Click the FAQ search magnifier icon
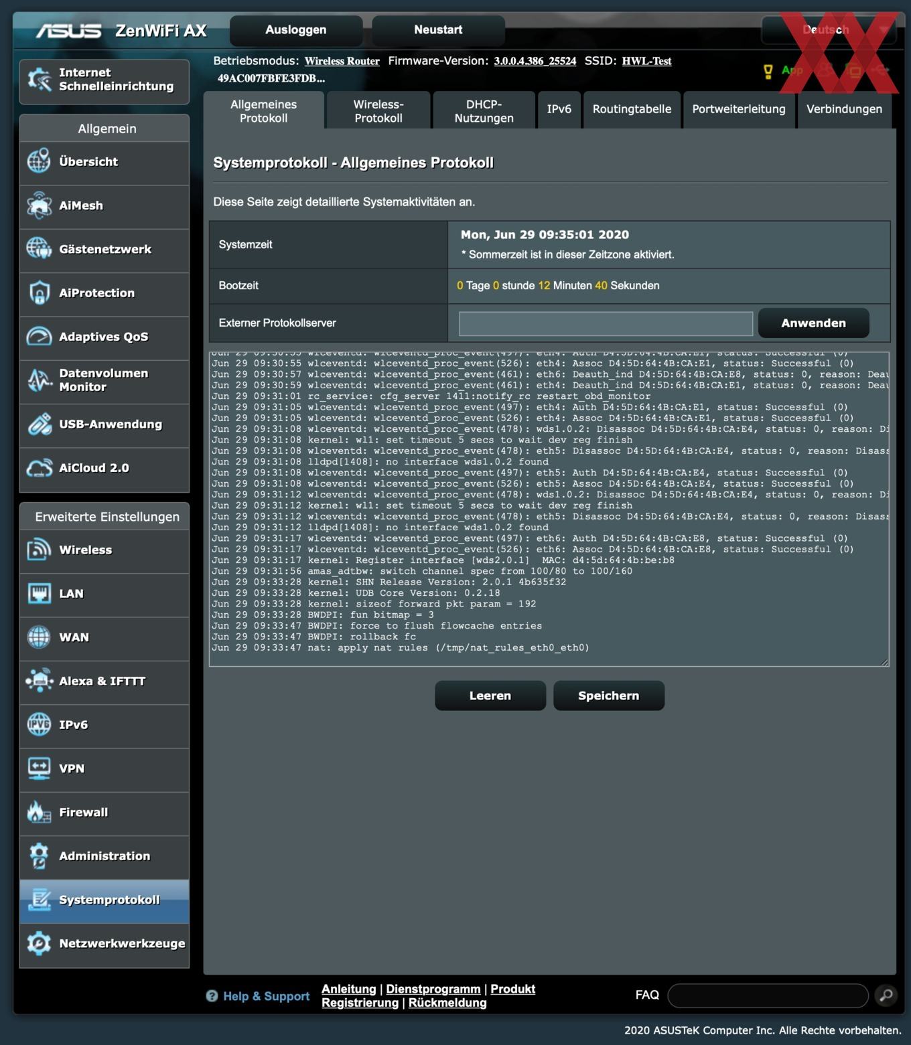911x1045 pixels. pos(886,995)
